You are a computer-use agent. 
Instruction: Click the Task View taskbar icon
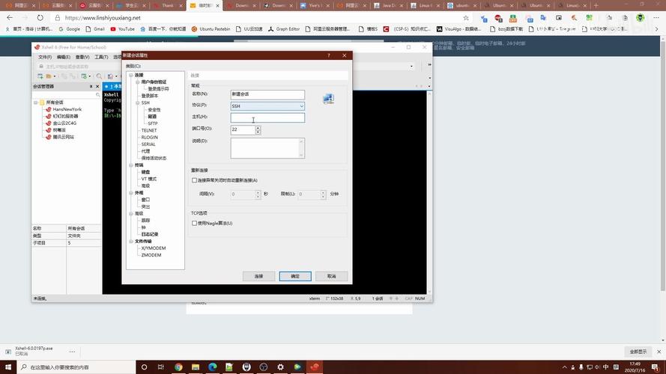click(160, 367)
